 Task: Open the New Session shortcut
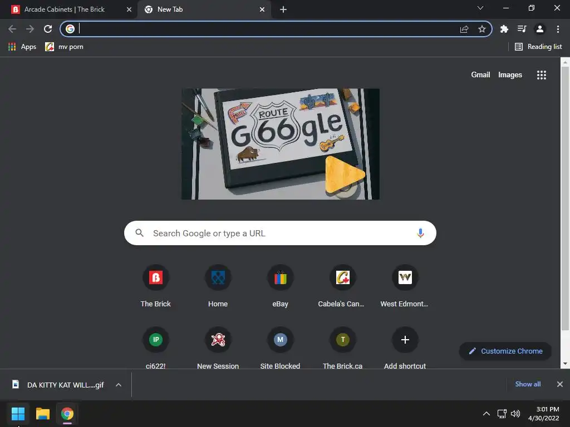[218, 347]
